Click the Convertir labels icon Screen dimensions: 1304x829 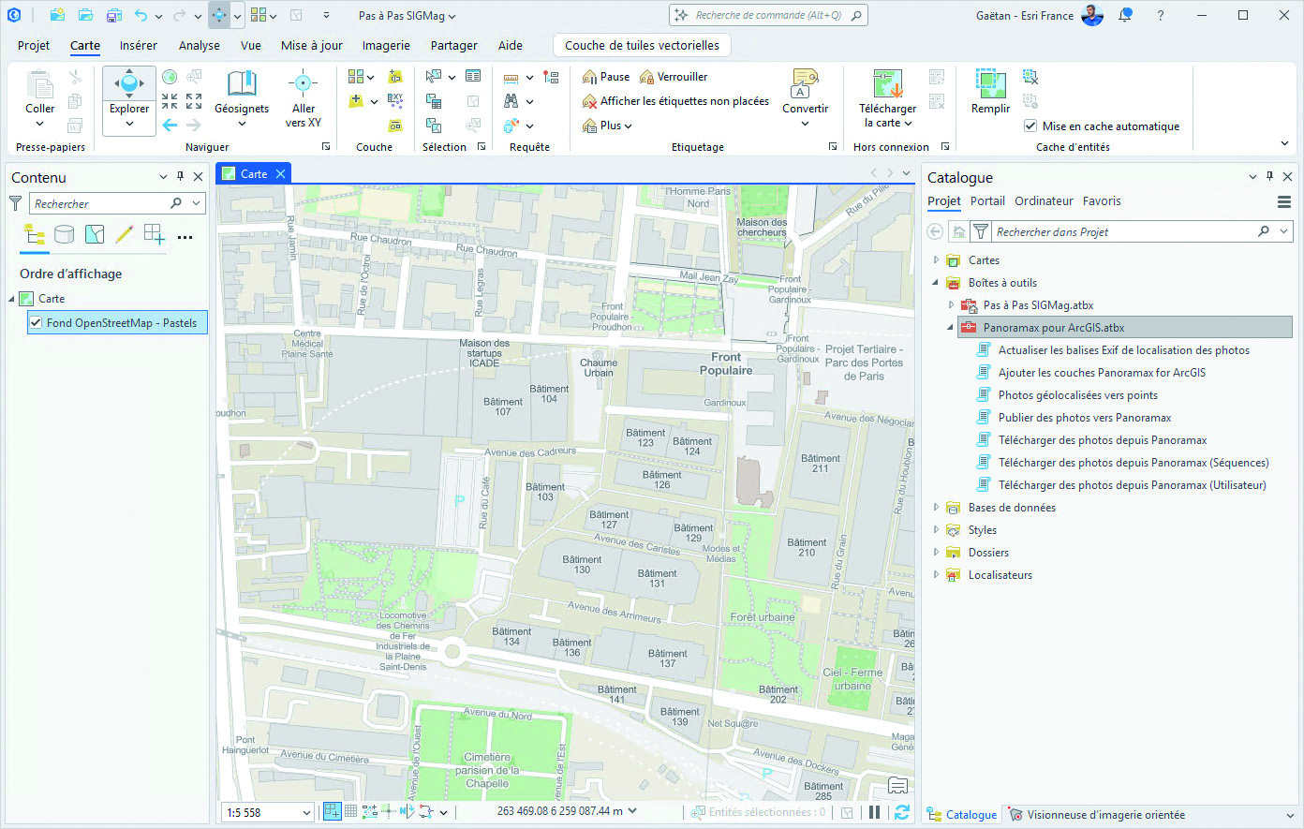click(x=805, y=84)
